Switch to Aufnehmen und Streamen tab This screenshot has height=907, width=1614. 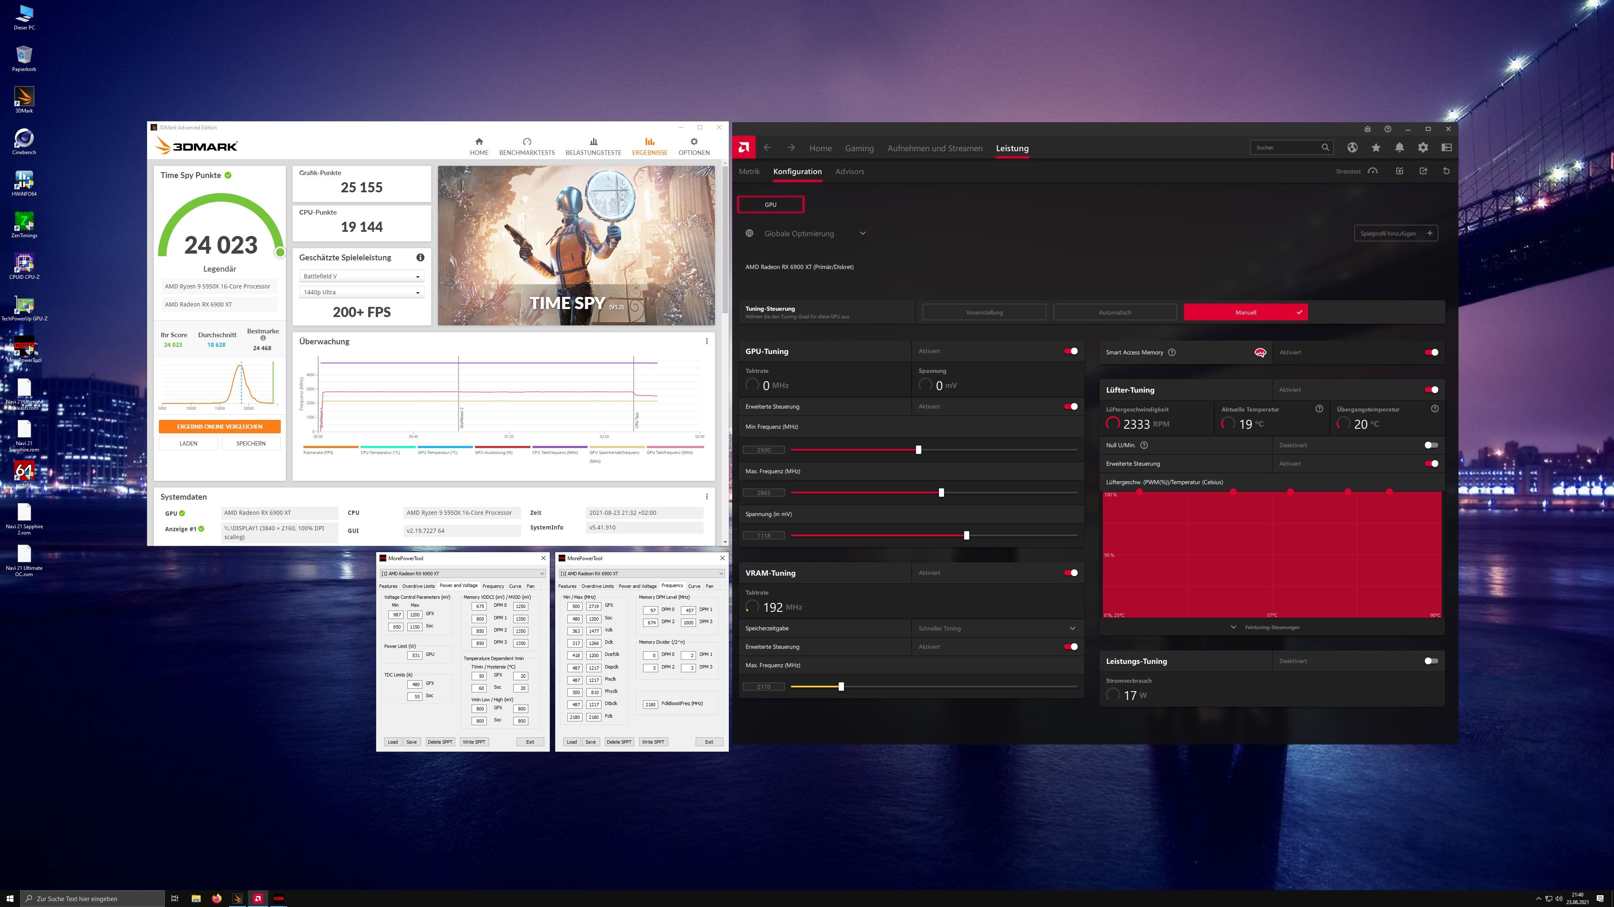click(x=935, y=148)
